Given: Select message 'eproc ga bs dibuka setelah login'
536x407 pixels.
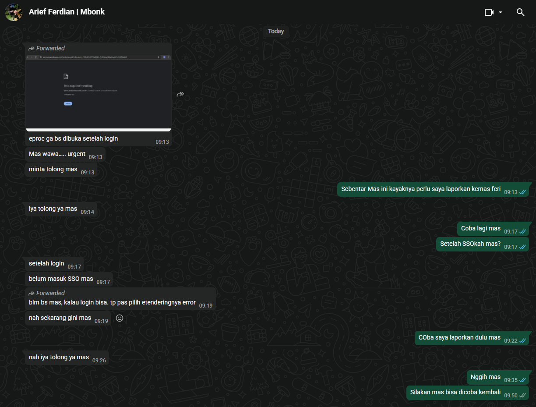Looking at the screenshot, I should click(73, 138).
